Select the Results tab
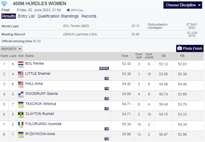 pyautogui.click(x=9, y=16)
